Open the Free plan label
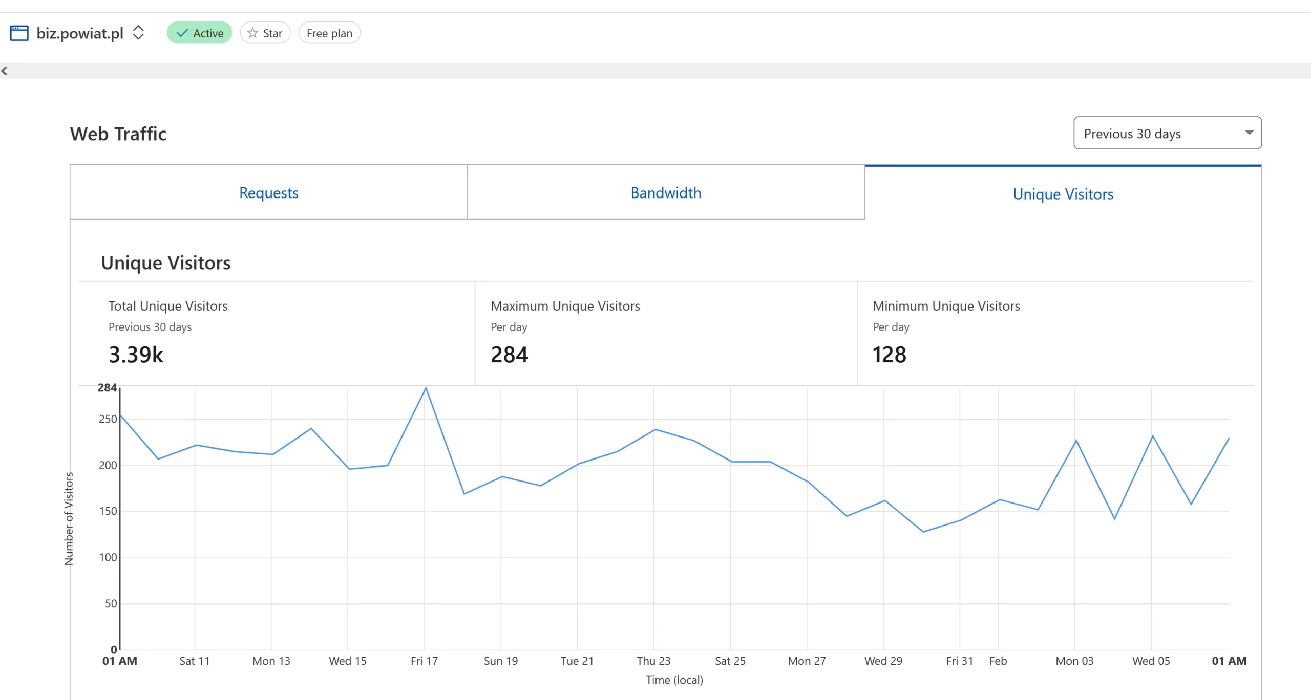The height and width of the screenshot is (700, 1311). 329,33
